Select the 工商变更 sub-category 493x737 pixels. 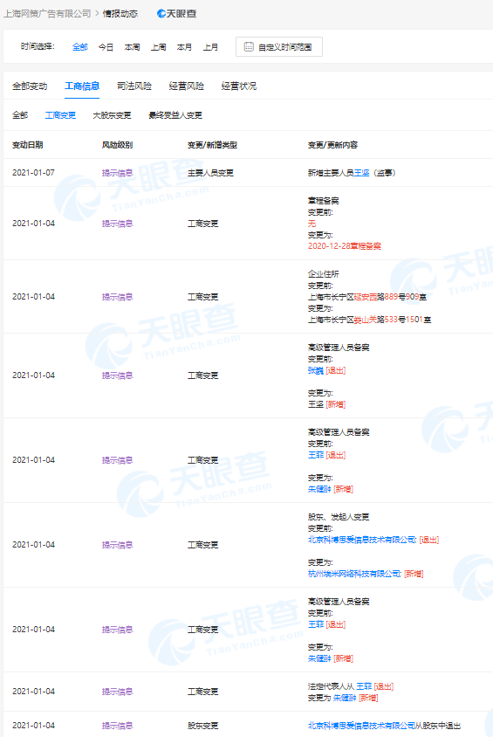click(60, 115)
